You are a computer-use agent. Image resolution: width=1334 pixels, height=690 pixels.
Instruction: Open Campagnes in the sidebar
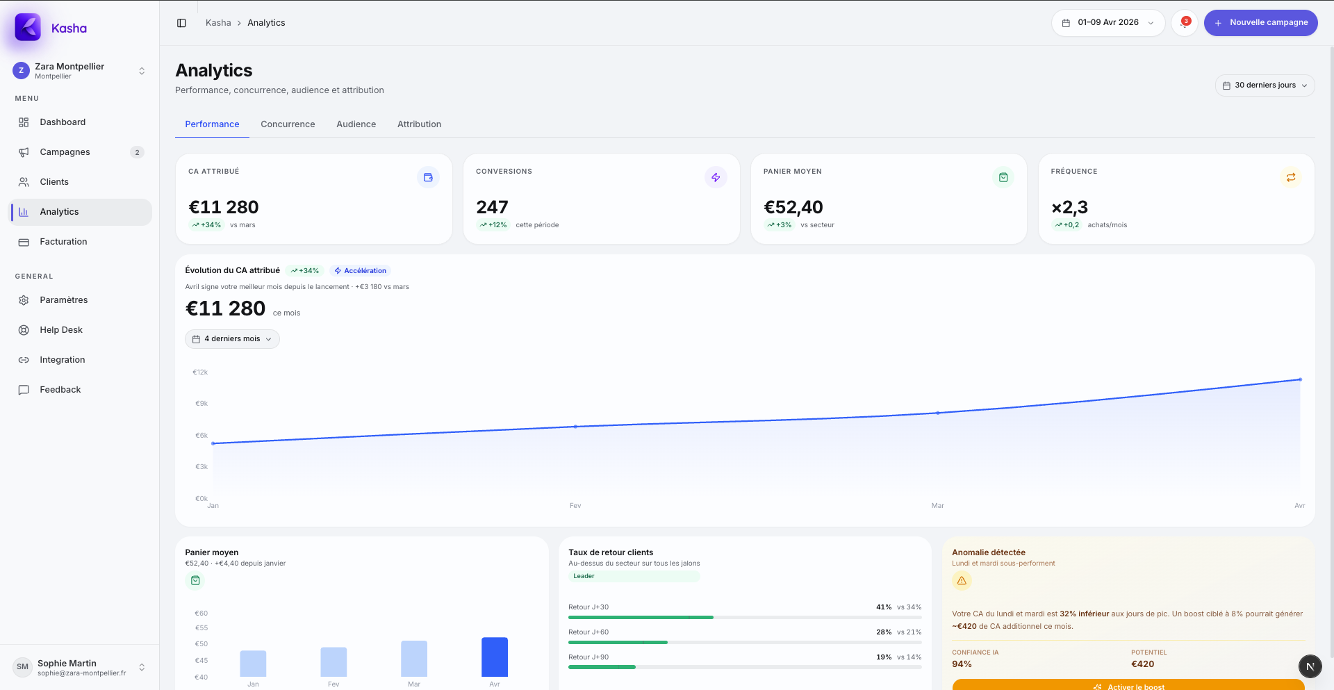pyautogui.click(x=65, y=152)
